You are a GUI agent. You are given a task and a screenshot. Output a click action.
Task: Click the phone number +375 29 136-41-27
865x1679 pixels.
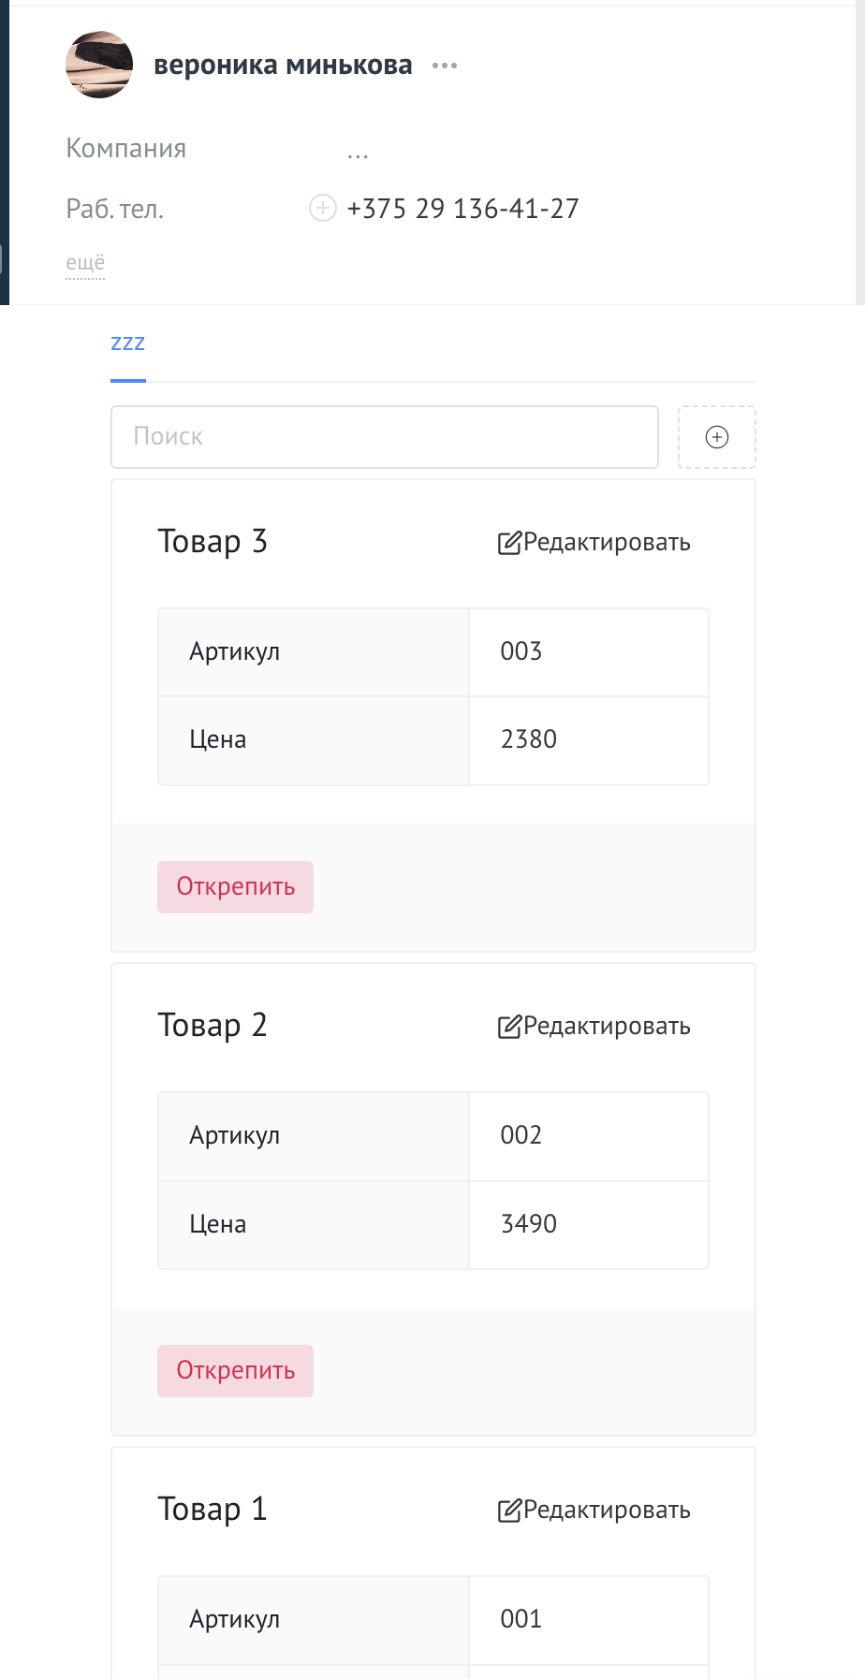click(462, 209)
